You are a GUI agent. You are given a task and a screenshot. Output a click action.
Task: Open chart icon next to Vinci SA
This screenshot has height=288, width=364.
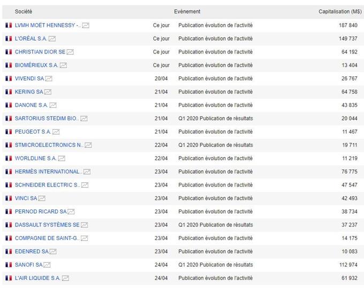pyautogui.click(x=42, y=198)
